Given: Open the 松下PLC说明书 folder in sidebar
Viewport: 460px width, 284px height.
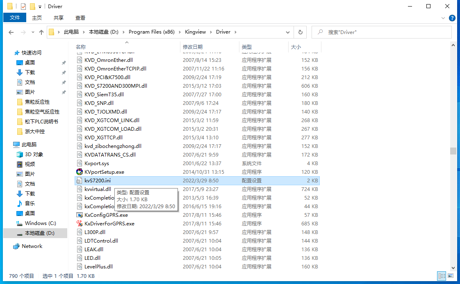Looking at the screenshot, I should pyautogui.click(x=41, y=121).
